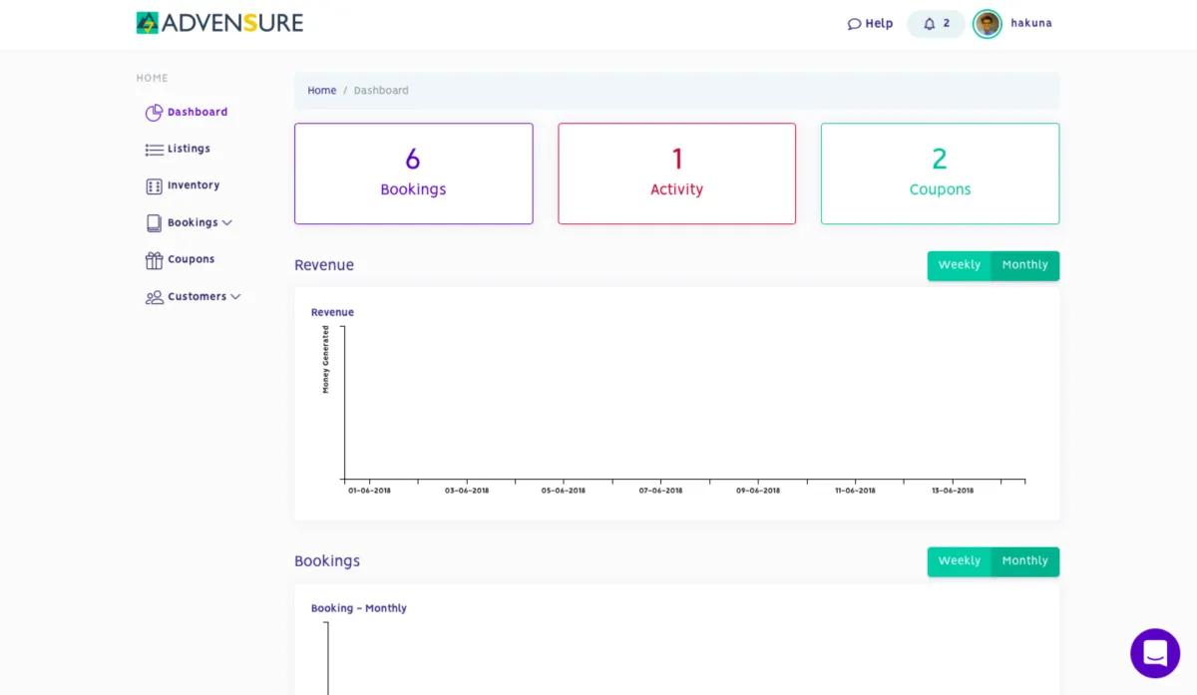Switch Bookings chart to Weekly

click(960, 562)
